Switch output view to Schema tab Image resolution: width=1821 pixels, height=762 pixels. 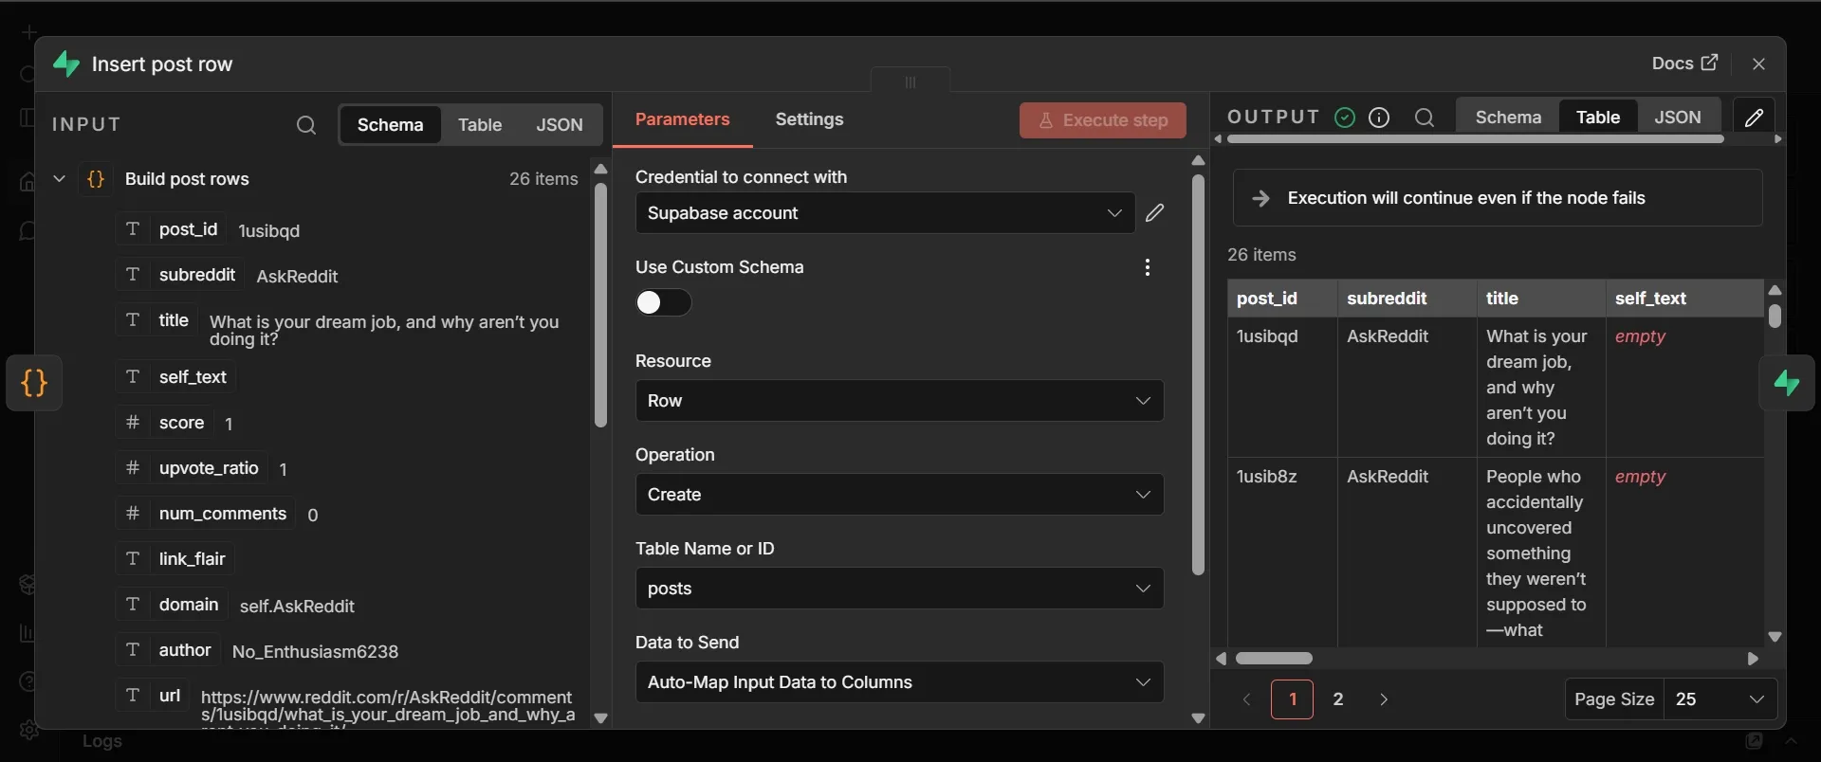1508,118
